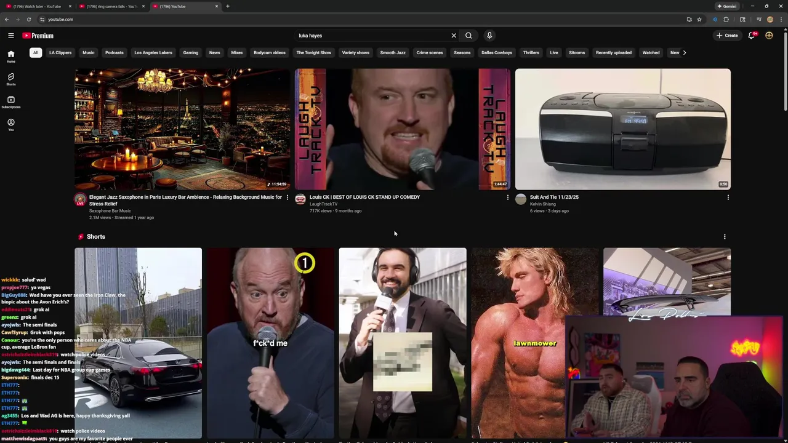Click the browser back arrow
Viewport: 788px width, 443px height.
coord(7,19)
